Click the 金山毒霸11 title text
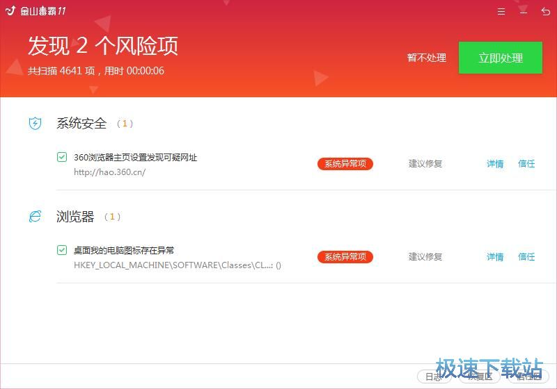This screenshot has height=389, width=557. tap(42, 11)
